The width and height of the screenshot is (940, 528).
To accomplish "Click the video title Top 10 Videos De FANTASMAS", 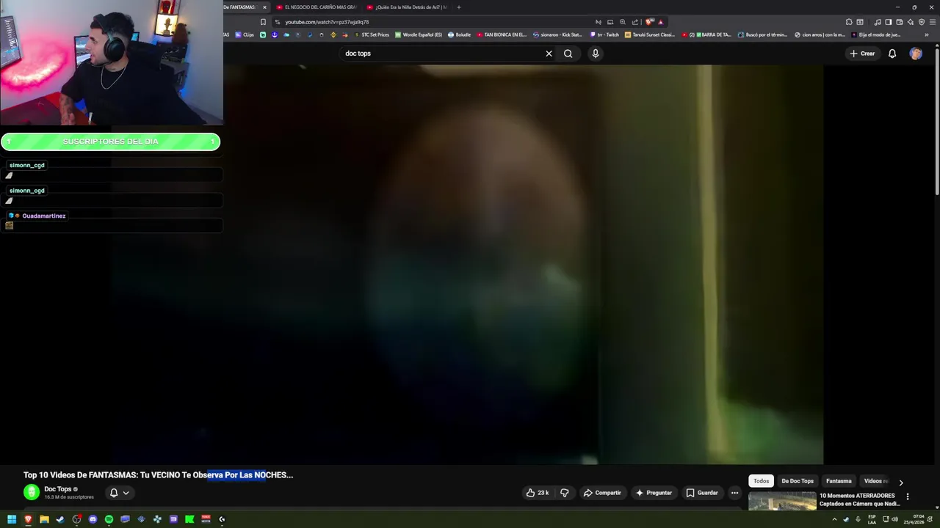I will tap(158, 475).
